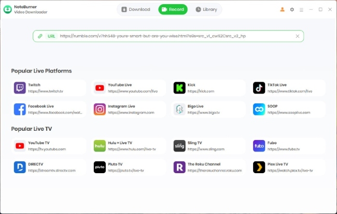Select the SOOP infinity icon
Screen dimensions: 337x214
[x=259, y=109]
